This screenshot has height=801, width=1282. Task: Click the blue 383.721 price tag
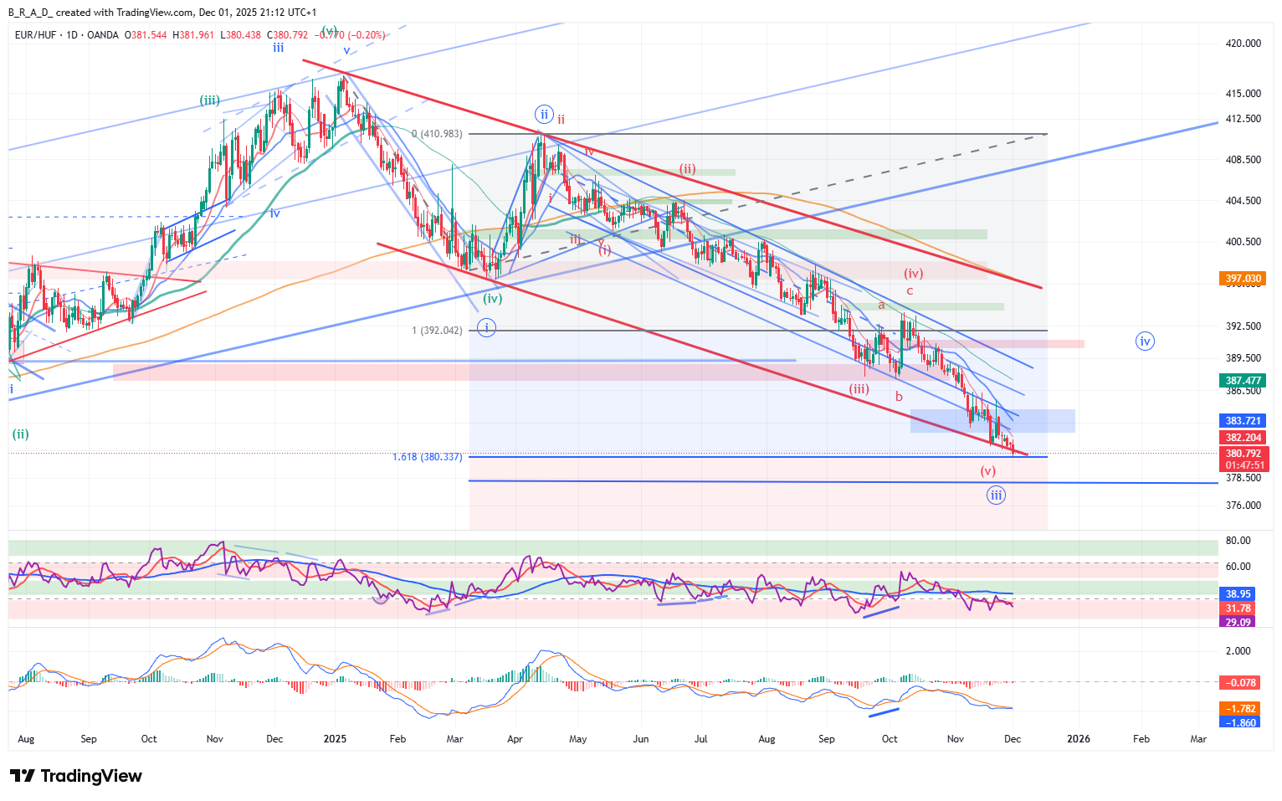tap(1243, 421)
